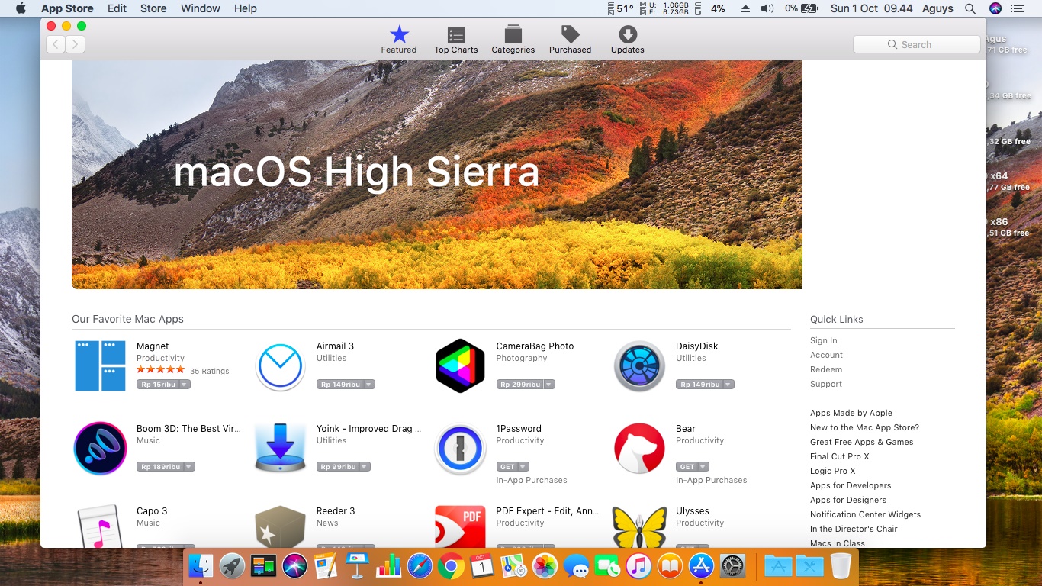Click the Redeem quick link
Viewport: 1042px width, 586px height.
(826, 369)
